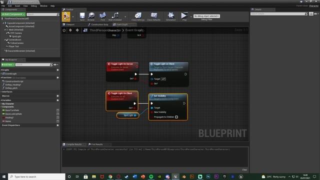The height and width of the screenshot is (180, 320).
Task: Switch to the Event Graph tab
Action: (x=122, y=24)
